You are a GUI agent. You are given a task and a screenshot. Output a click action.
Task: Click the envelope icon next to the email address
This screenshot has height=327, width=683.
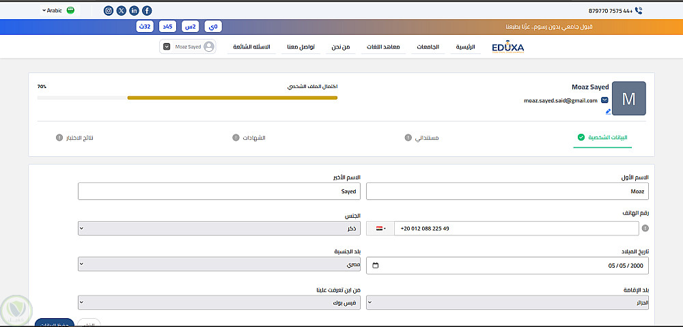pyautogui.click(x=604, y=100)
